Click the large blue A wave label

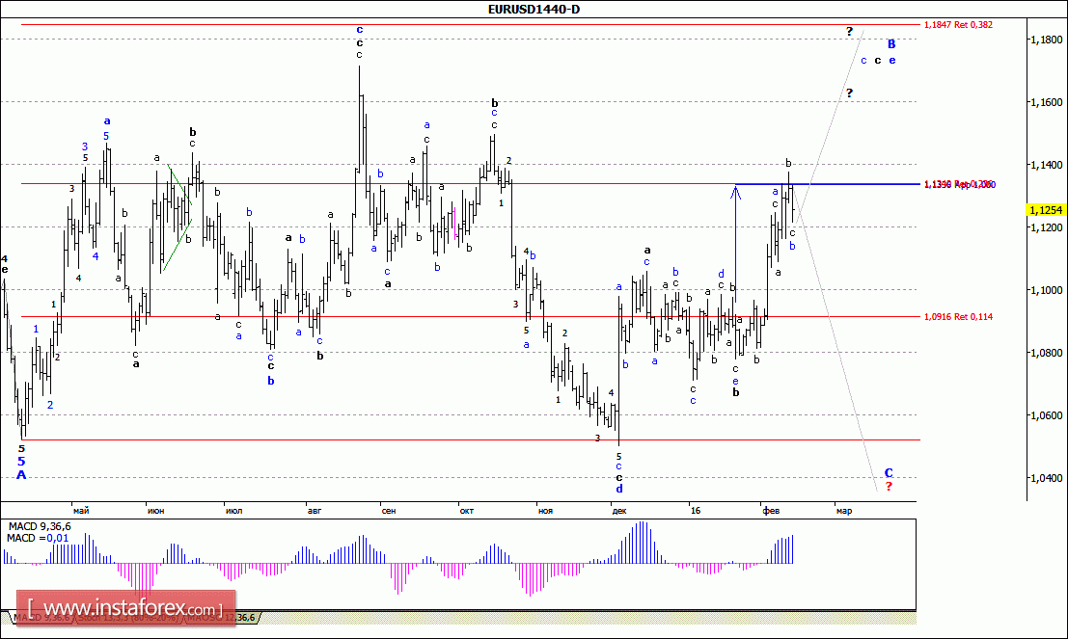point(21,474)
